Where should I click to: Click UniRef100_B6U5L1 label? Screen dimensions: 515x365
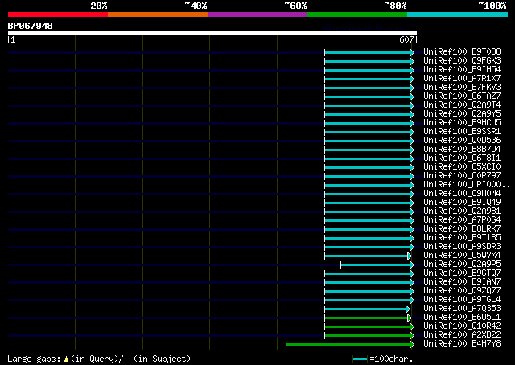tap(462, 318)
